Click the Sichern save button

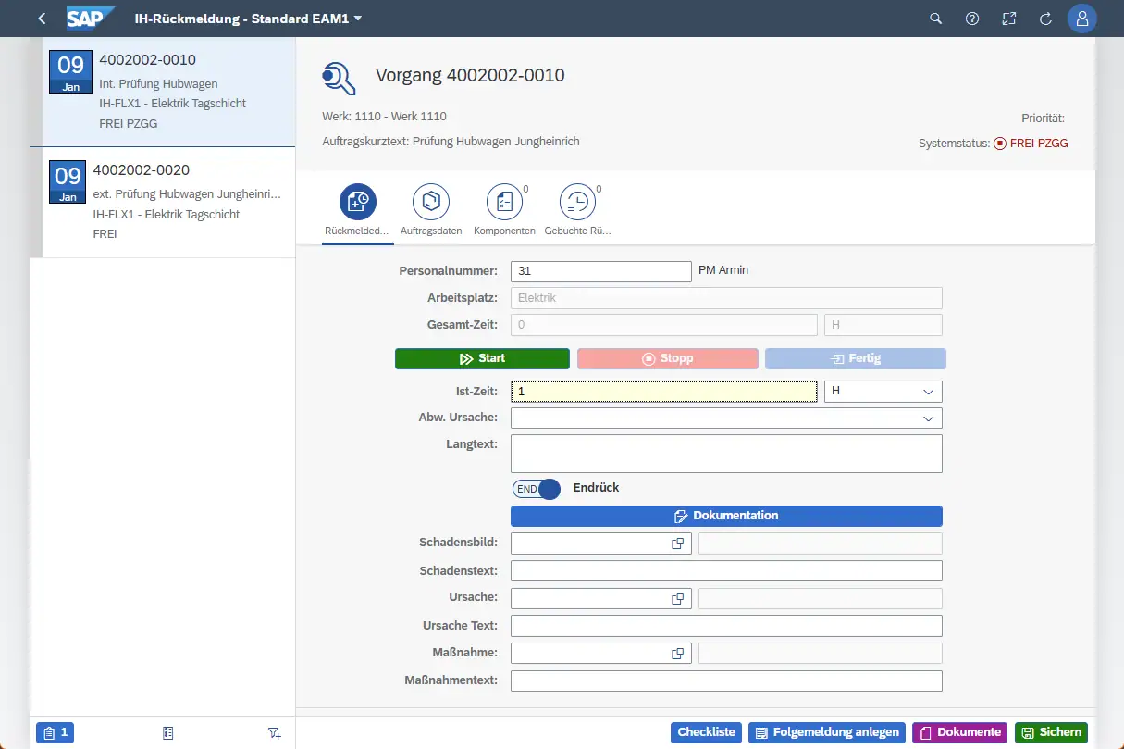[x=1051, y=732]
